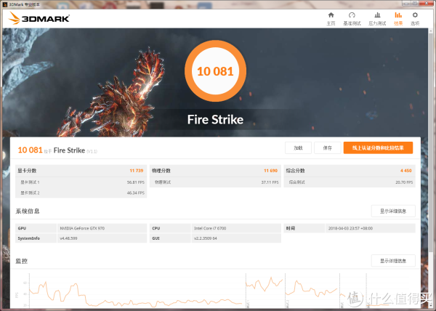
Task: Click the 10 081 Fire Strike result heading
Action: [x=57, y=150]
